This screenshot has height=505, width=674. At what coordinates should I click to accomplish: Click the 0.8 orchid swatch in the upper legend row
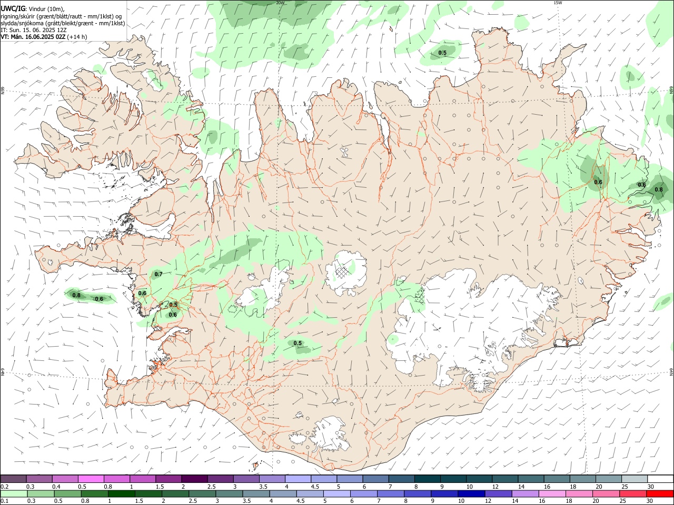[116, 479]
